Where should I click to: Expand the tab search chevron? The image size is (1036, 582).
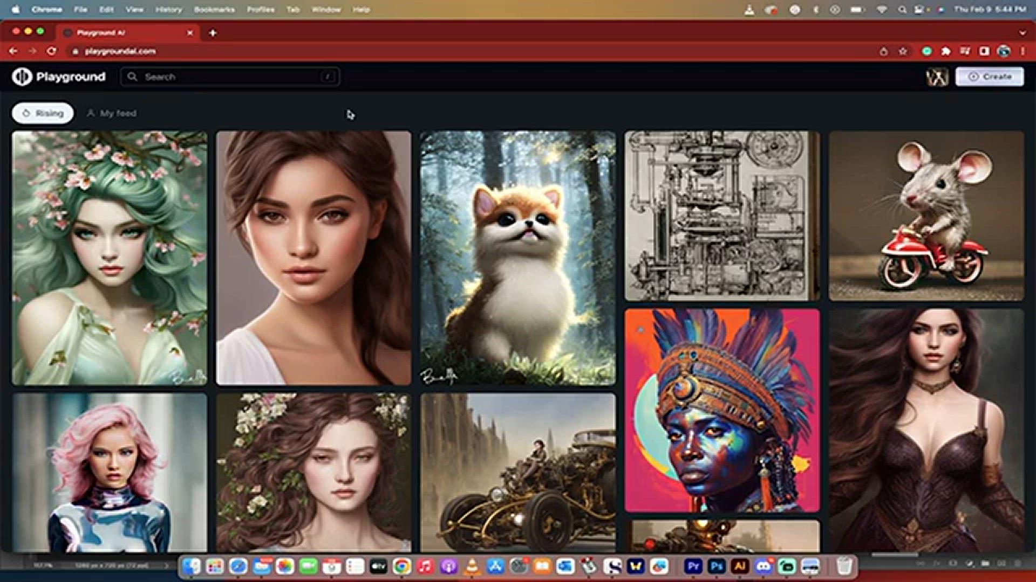(x=1023, y=33)
